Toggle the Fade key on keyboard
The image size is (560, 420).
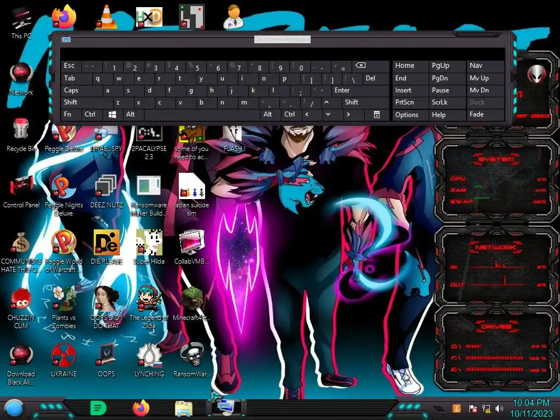485,115
